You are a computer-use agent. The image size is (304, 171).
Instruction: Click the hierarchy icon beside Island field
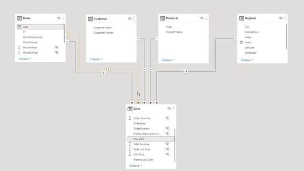[x=241, y=42]
